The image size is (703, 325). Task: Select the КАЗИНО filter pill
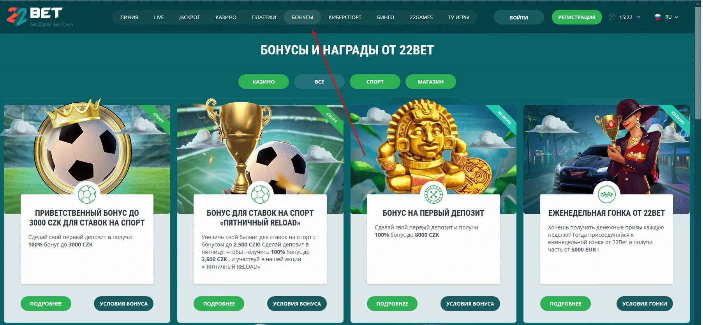point(264,82)
